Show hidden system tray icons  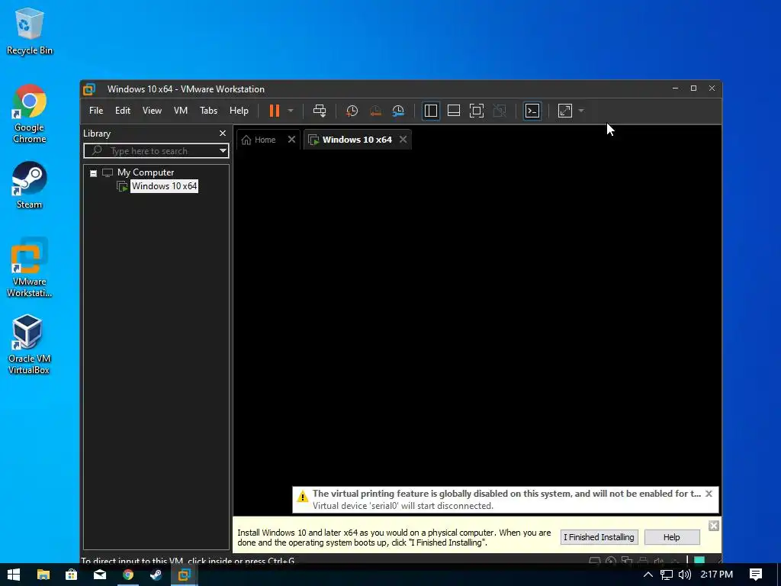click(648, 575)
